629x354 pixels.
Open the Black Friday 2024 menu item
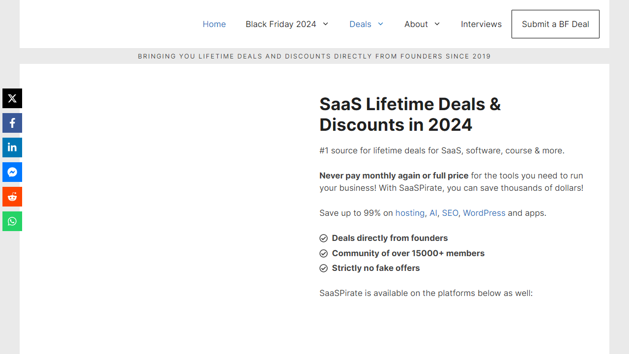coord(281,24)
